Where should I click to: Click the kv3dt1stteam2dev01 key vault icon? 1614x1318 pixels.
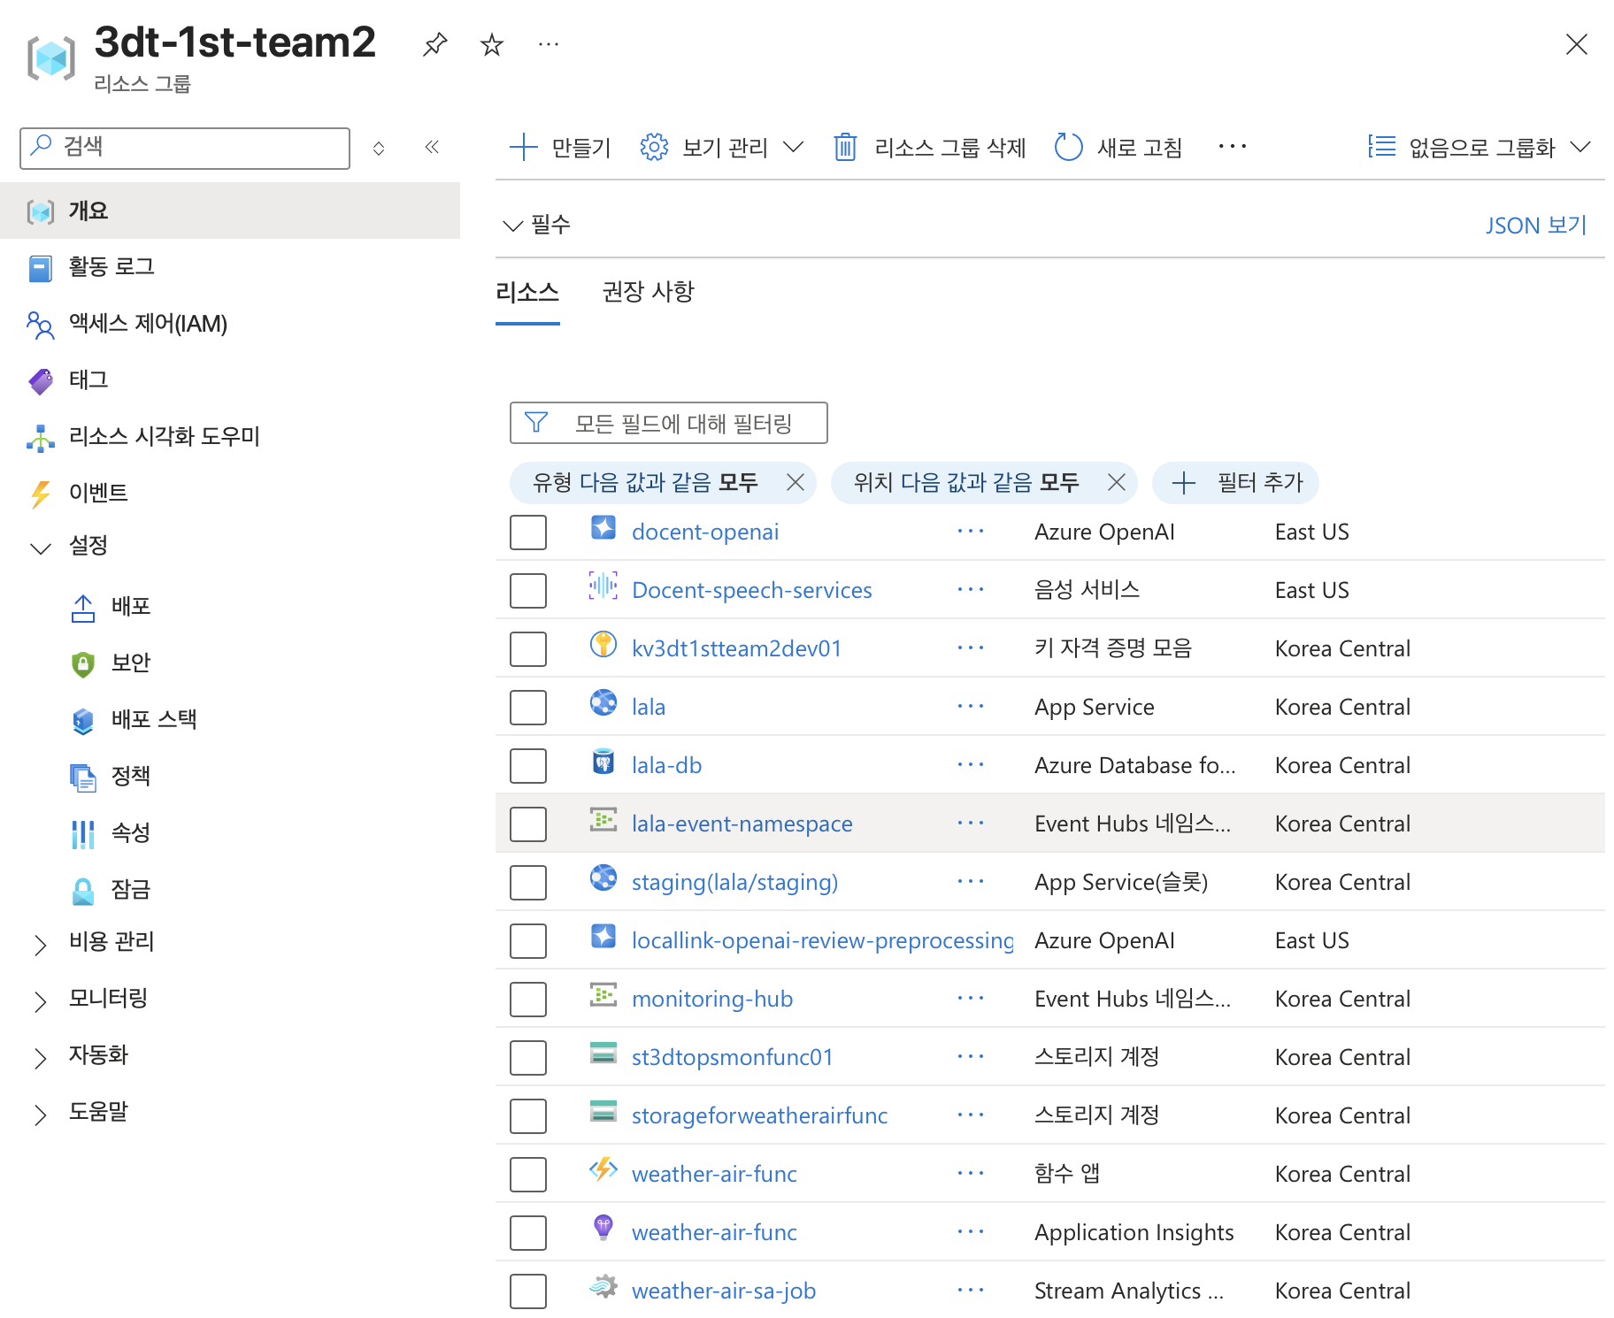603,644
